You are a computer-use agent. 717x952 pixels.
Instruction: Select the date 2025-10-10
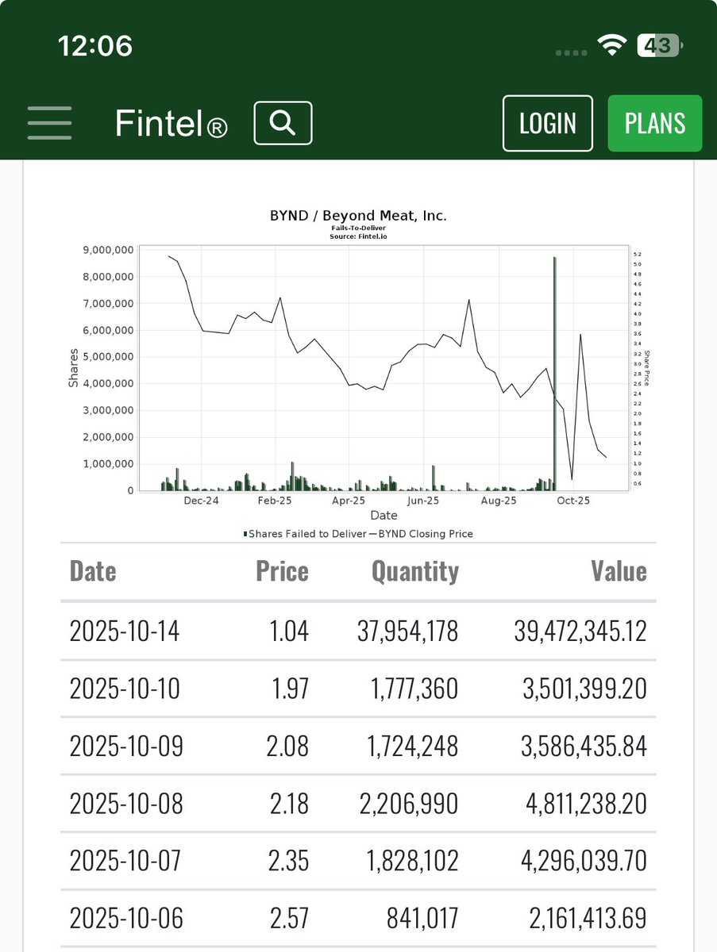125,689
